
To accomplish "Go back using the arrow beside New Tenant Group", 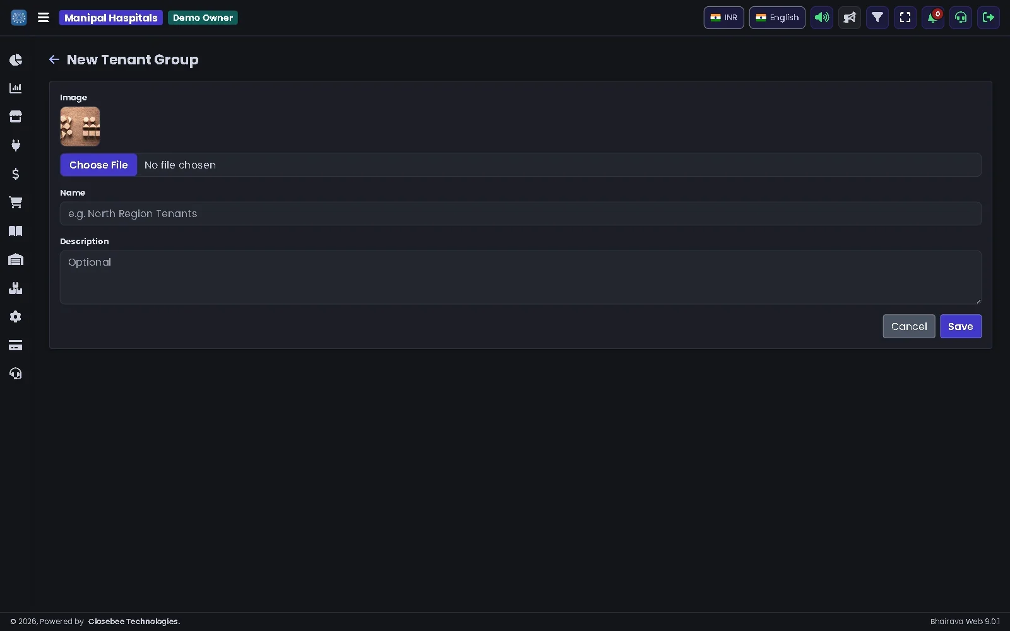I will [54, 59].
